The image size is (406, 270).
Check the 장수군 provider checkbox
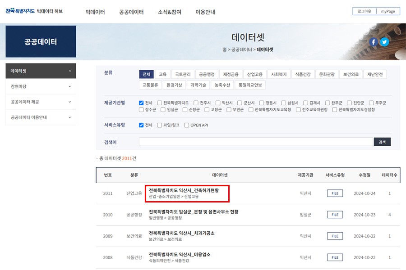click(141, 110)
